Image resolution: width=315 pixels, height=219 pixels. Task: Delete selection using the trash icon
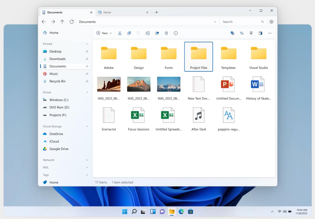coord(166,33)
